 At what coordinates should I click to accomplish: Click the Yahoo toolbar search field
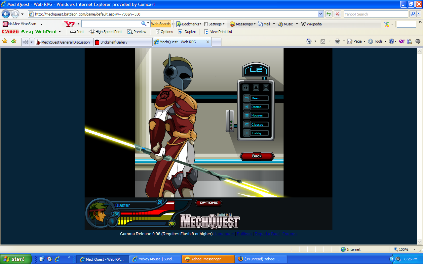click(111, 24)
